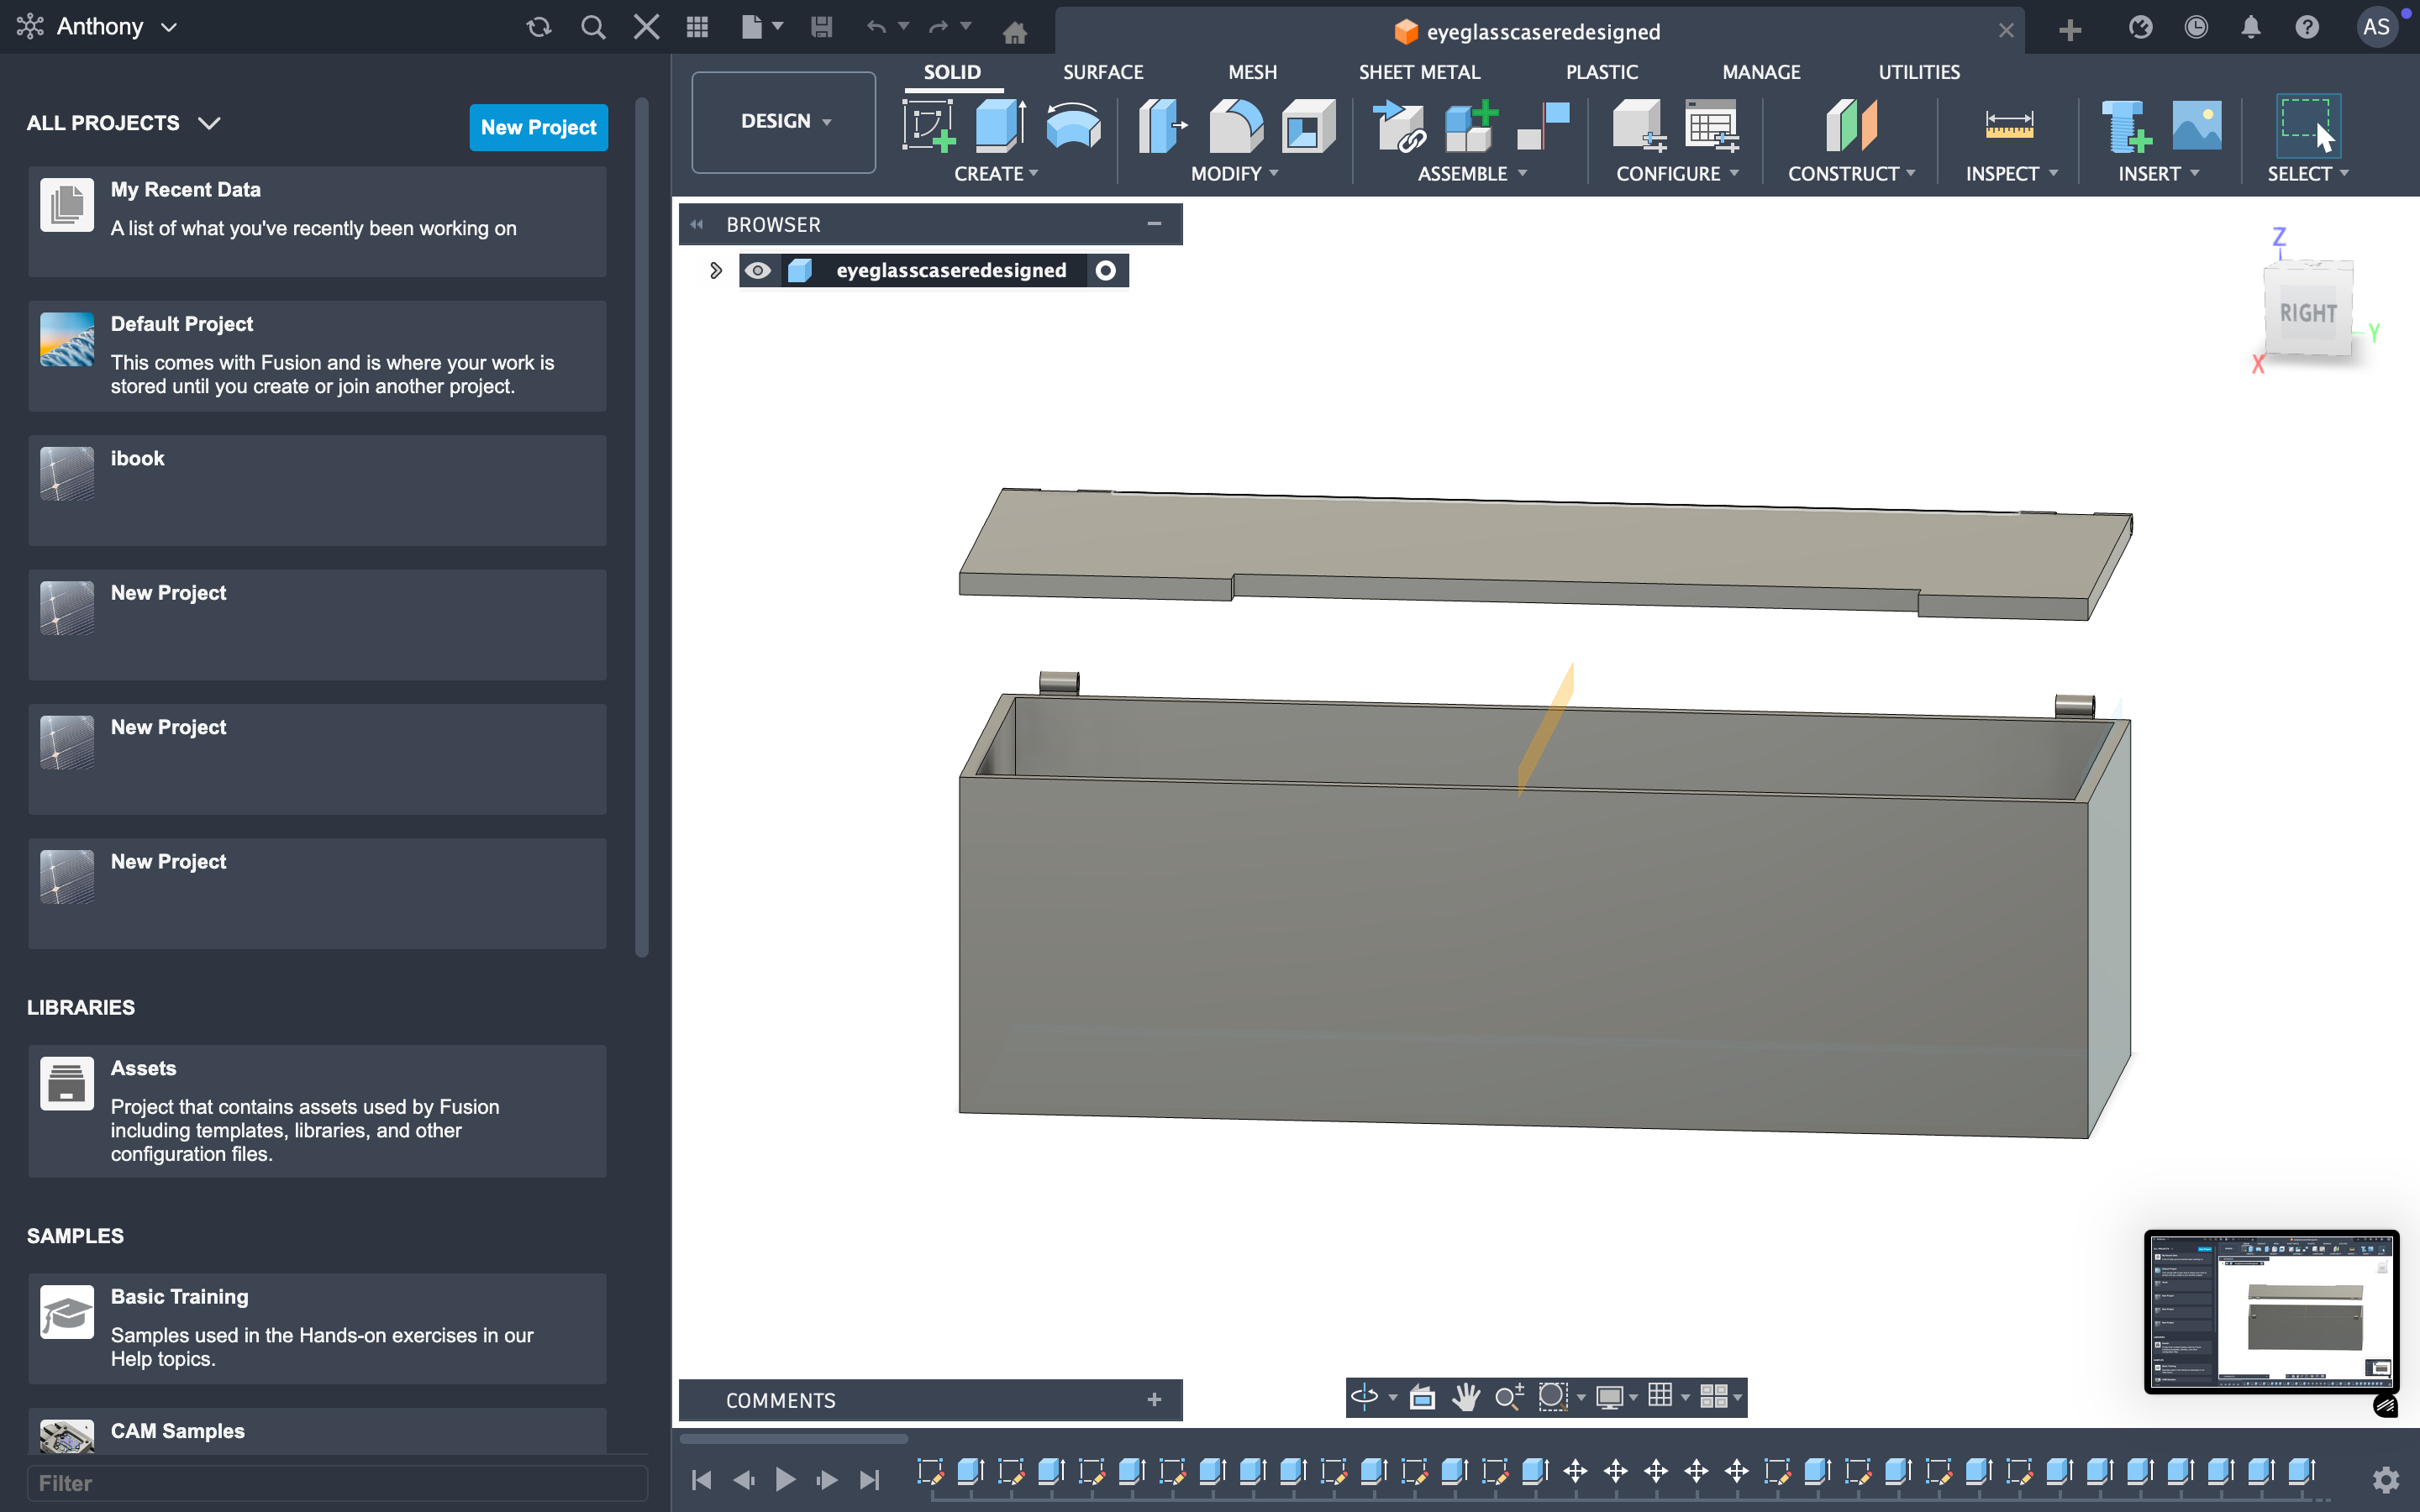Image resolution: width=2420 pixels, height=1512 pixels.
Task: Toggle the eyeglasscaseredesigned activate radio button
Action: tap(1105, 271)
